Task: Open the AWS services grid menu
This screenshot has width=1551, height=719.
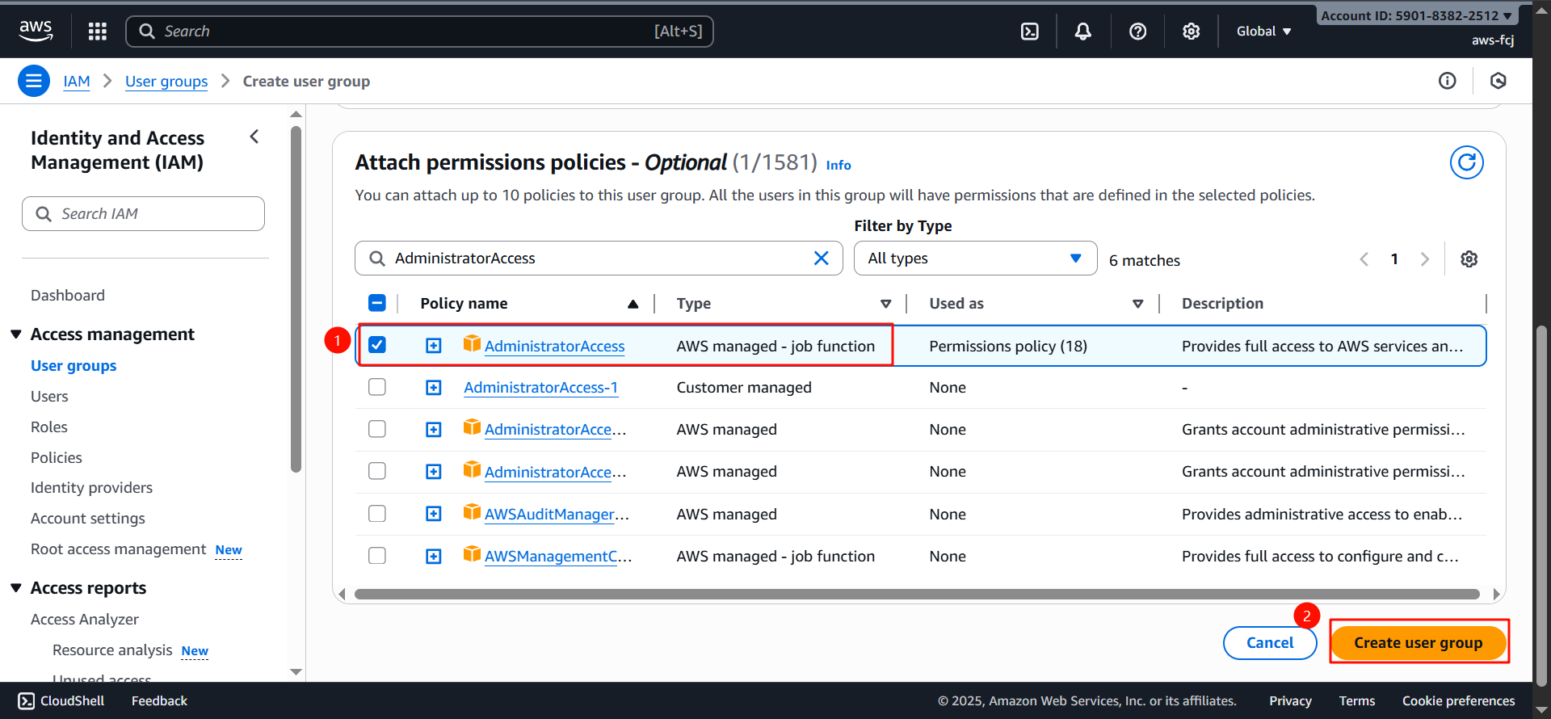Action: point(98,32)
